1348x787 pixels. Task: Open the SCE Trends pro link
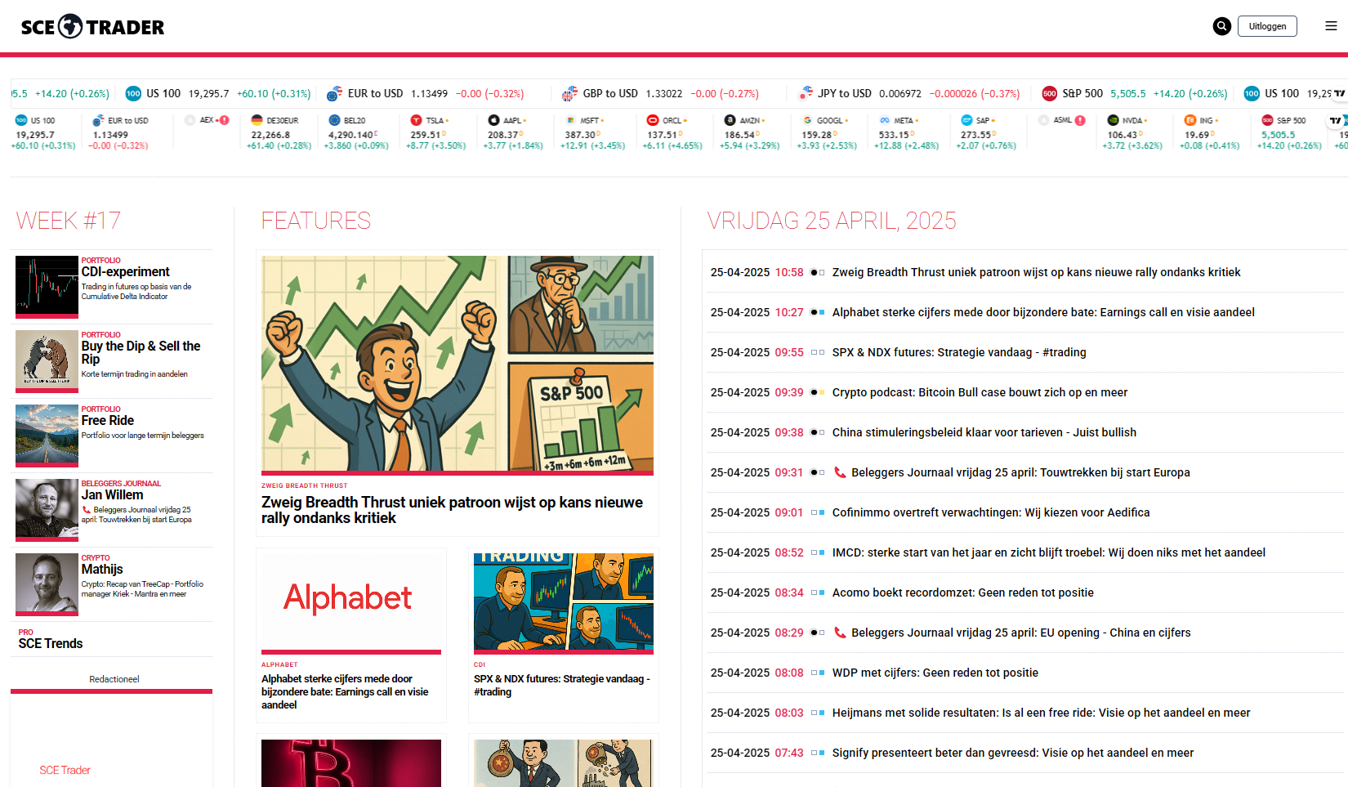pyautogui.click(x=51, y=644)
